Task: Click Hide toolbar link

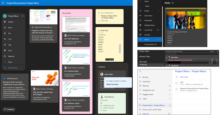Action: coord(13,68)
